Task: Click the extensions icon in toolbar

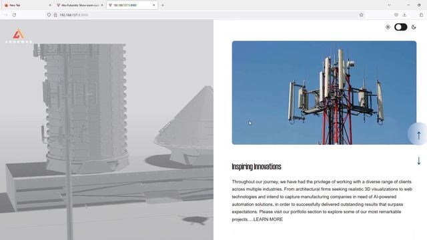Action: point(421,15)
